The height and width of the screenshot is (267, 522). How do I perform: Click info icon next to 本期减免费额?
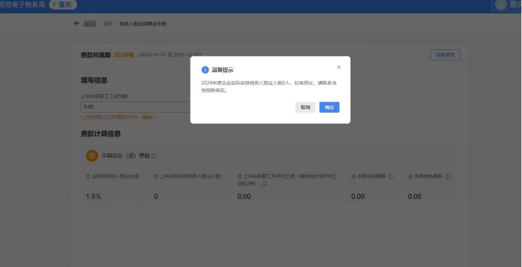click(x=447, y=177)
